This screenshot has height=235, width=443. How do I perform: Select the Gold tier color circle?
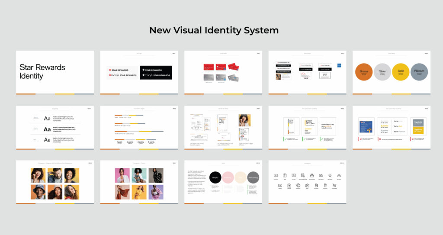[x=401, y=72]
